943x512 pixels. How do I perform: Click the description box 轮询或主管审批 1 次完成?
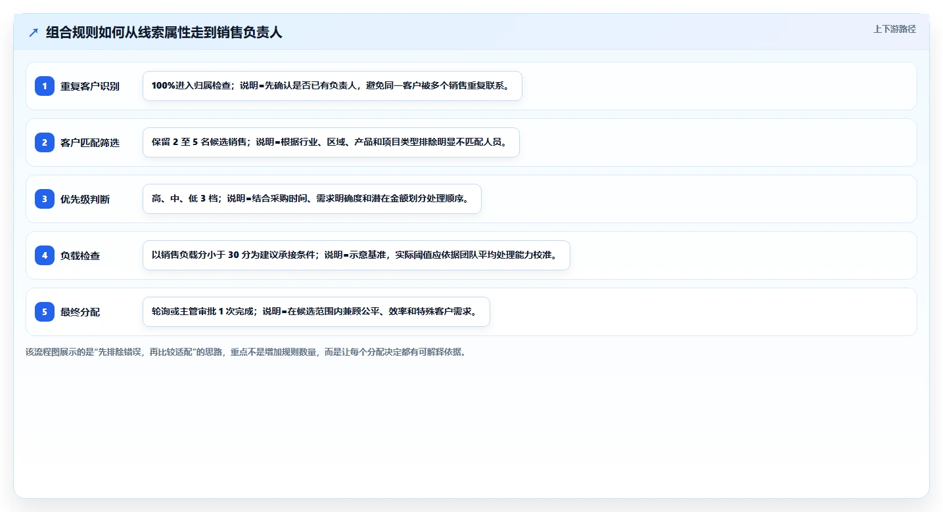[x=316, y=312]
